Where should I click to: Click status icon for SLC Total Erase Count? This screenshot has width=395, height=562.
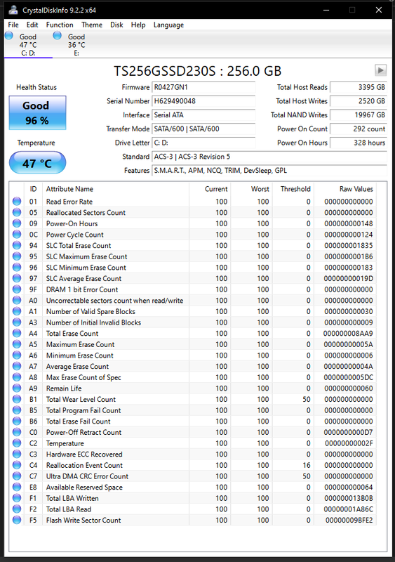17,245
